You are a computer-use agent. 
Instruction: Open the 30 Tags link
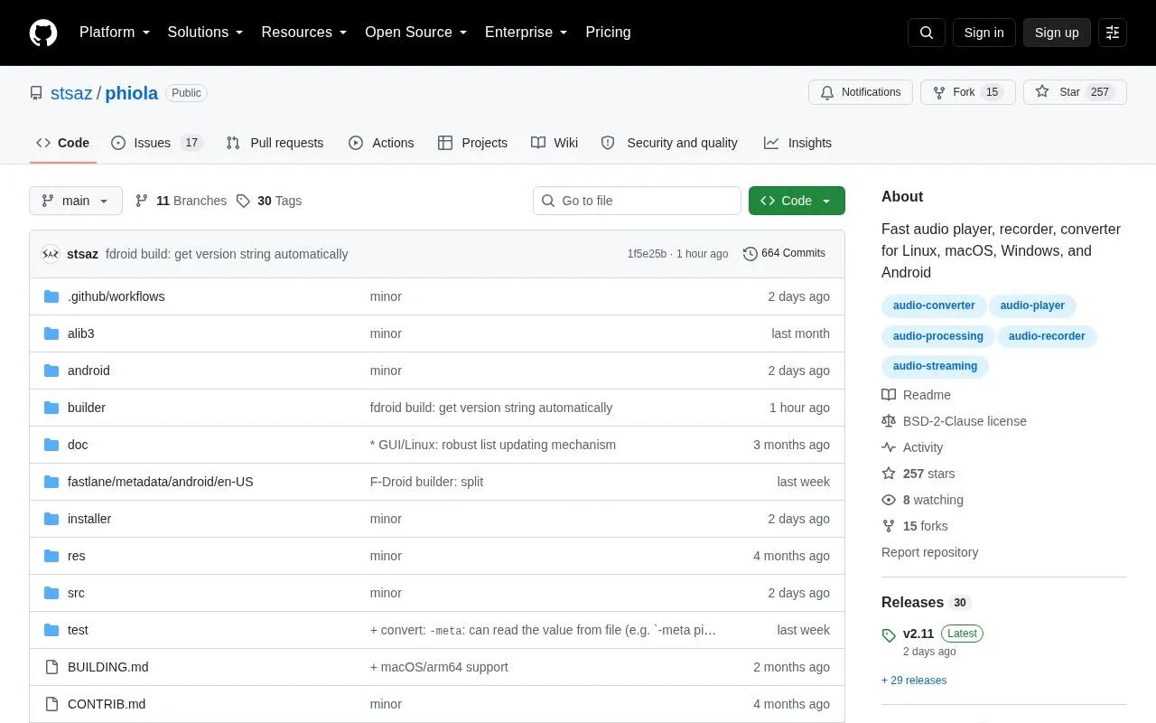(269, 201)
